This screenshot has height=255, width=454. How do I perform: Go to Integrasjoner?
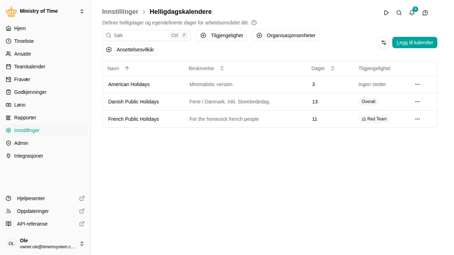tap(45, 156)
